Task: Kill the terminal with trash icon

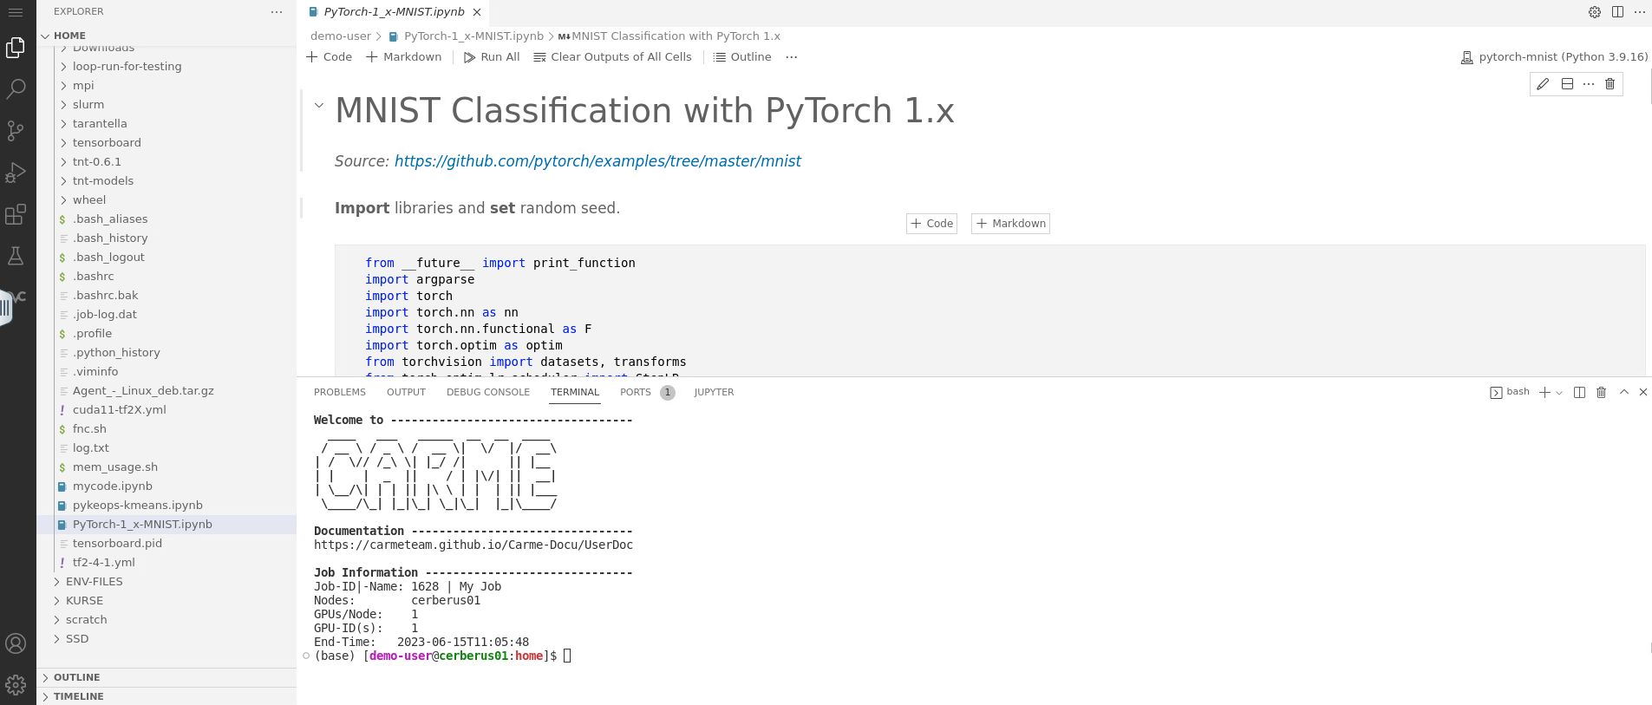Action: [1602, 393]
